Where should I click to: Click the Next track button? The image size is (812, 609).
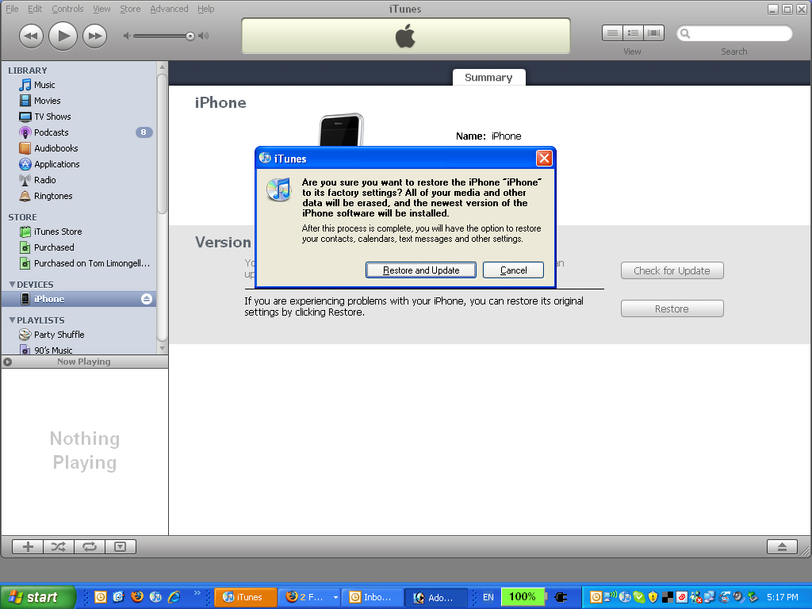tap(95, 36)
